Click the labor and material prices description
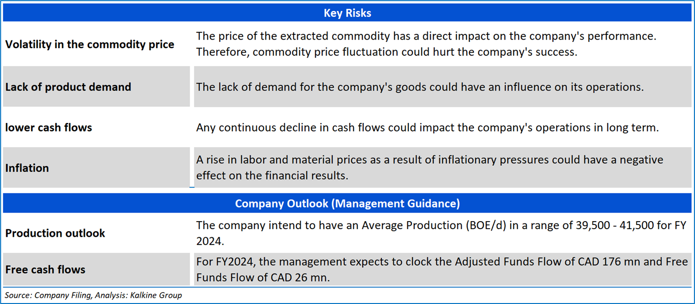 pos(429,167)
